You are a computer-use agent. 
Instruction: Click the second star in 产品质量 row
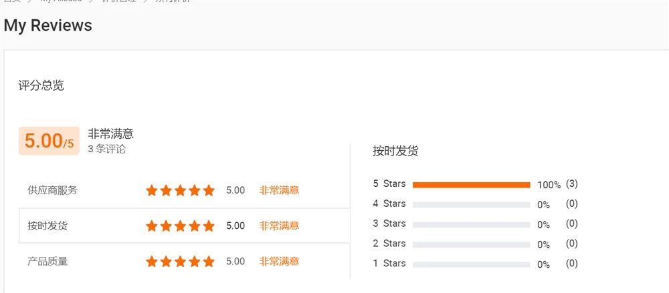pos(167,261)
